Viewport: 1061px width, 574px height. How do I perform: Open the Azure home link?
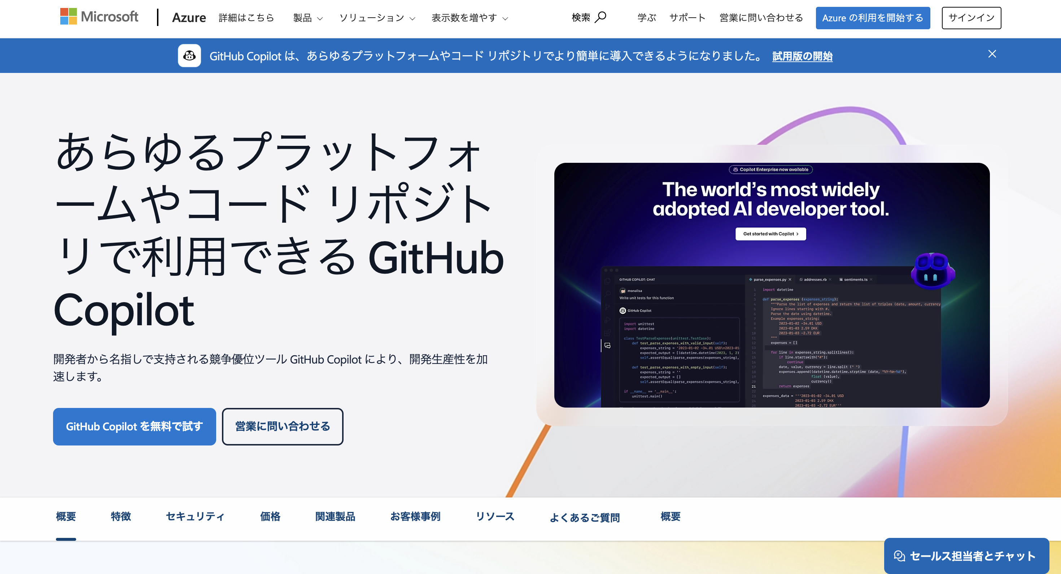click(x=189, y=18)
